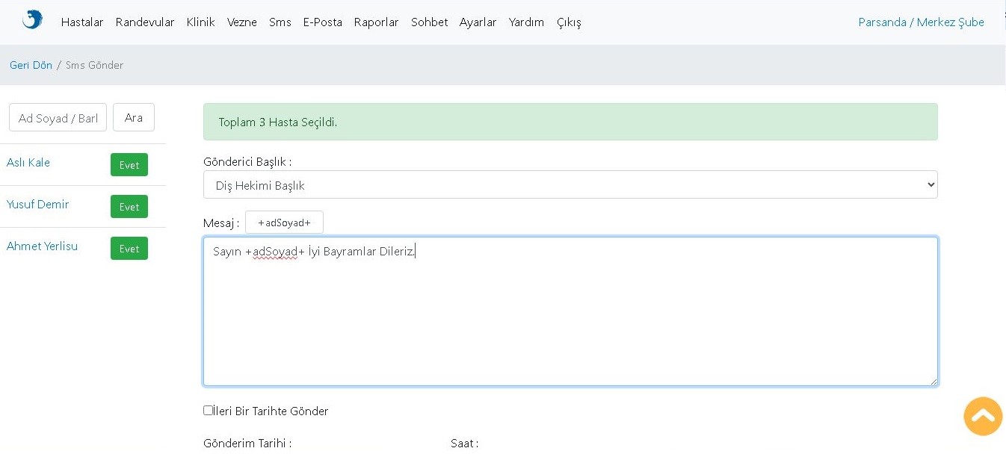Viewport: 1006px width, 454px height.
Task: Click the Parsanda logo icon
Action: pyautogui.click(x=32, y=19)
